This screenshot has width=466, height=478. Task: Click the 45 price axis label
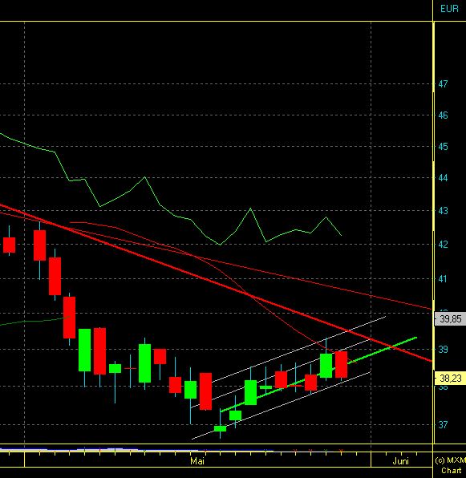pyautogui.click(x=443, y=147)
